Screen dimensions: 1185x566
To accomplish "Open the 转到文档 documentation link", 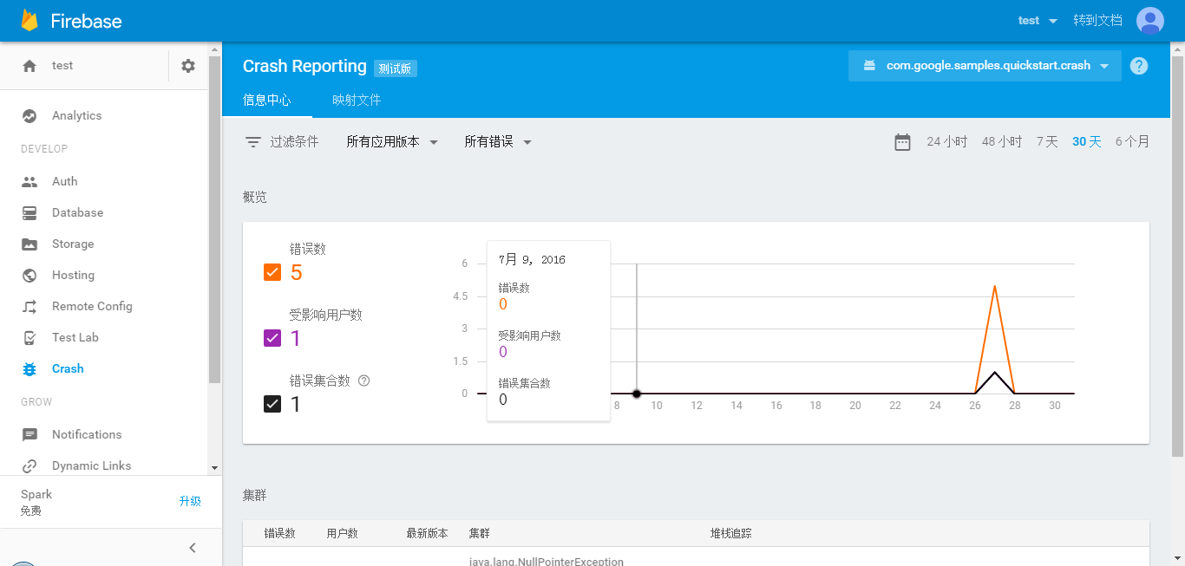I will coord(1097,19).
